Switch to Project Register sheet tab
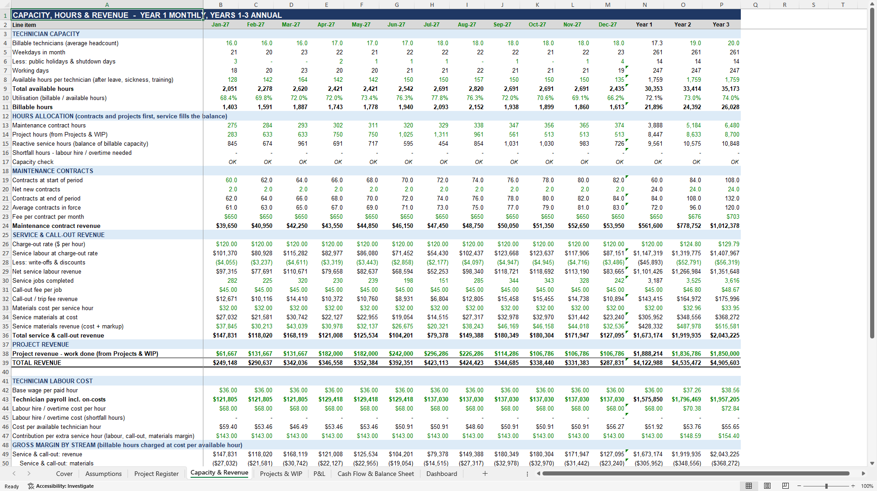 [156, 474]
